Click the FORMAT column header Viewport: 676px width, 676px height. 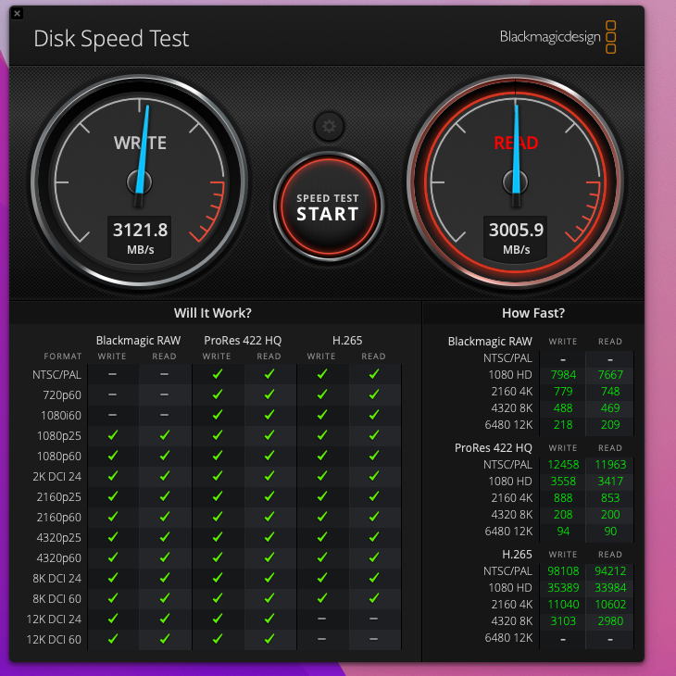[63, 357]
